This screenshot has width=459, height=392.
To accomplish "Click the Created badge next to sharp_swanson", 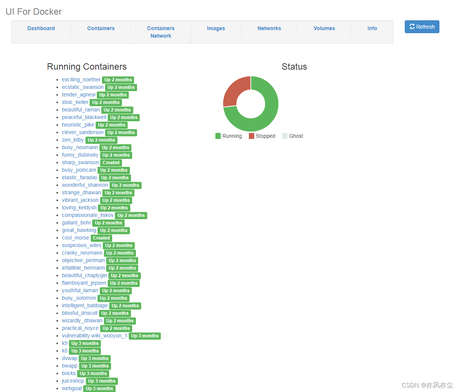I will coord(111,163).
